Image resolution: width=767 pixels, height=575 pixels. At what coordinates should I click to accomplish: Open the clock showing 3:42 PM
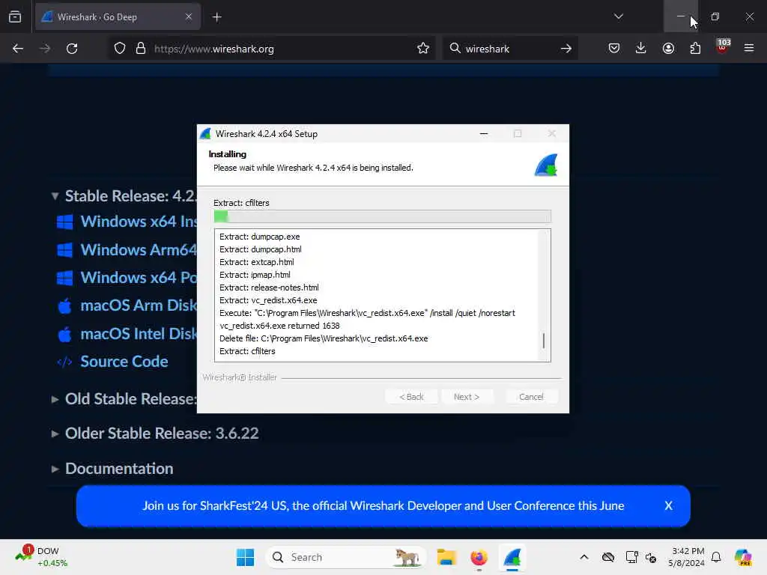coord(688,557)
